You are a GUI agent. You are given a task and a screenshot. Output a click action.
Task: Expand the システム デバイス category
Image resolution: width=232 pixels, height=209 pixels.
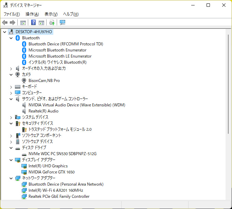[x=11, y=118]
